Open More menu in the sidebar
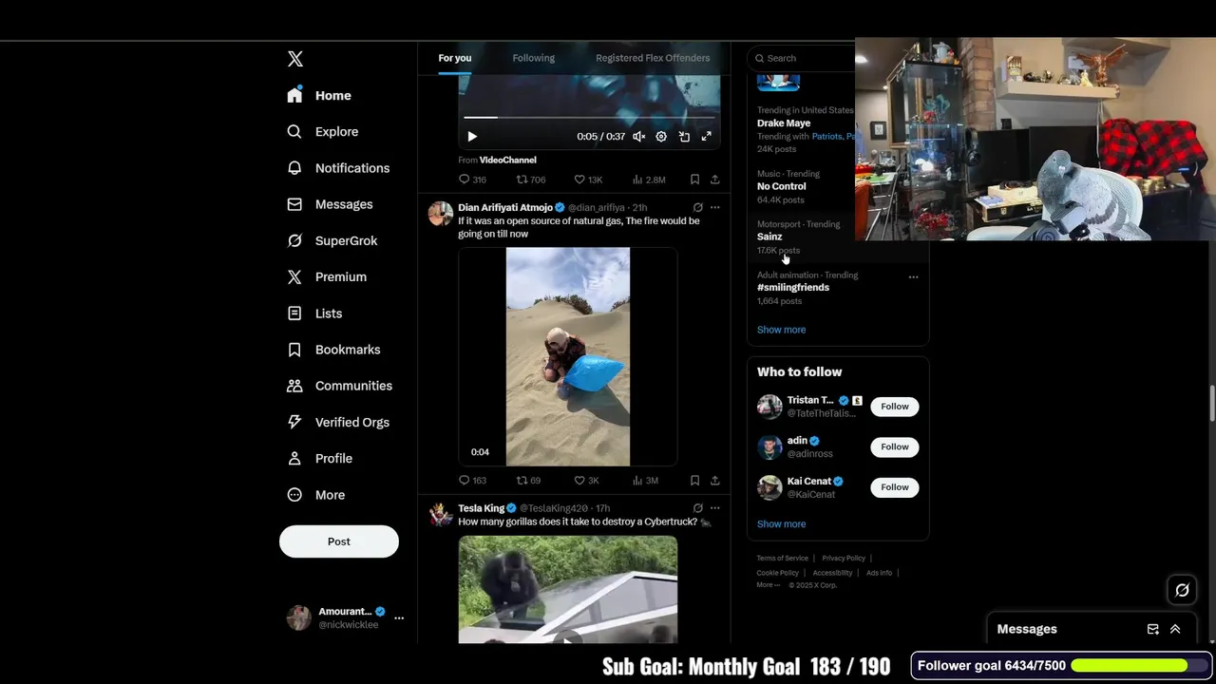The height and width of the screenshot is (684, 1216). pyautogui.click(x=316, y=495)
